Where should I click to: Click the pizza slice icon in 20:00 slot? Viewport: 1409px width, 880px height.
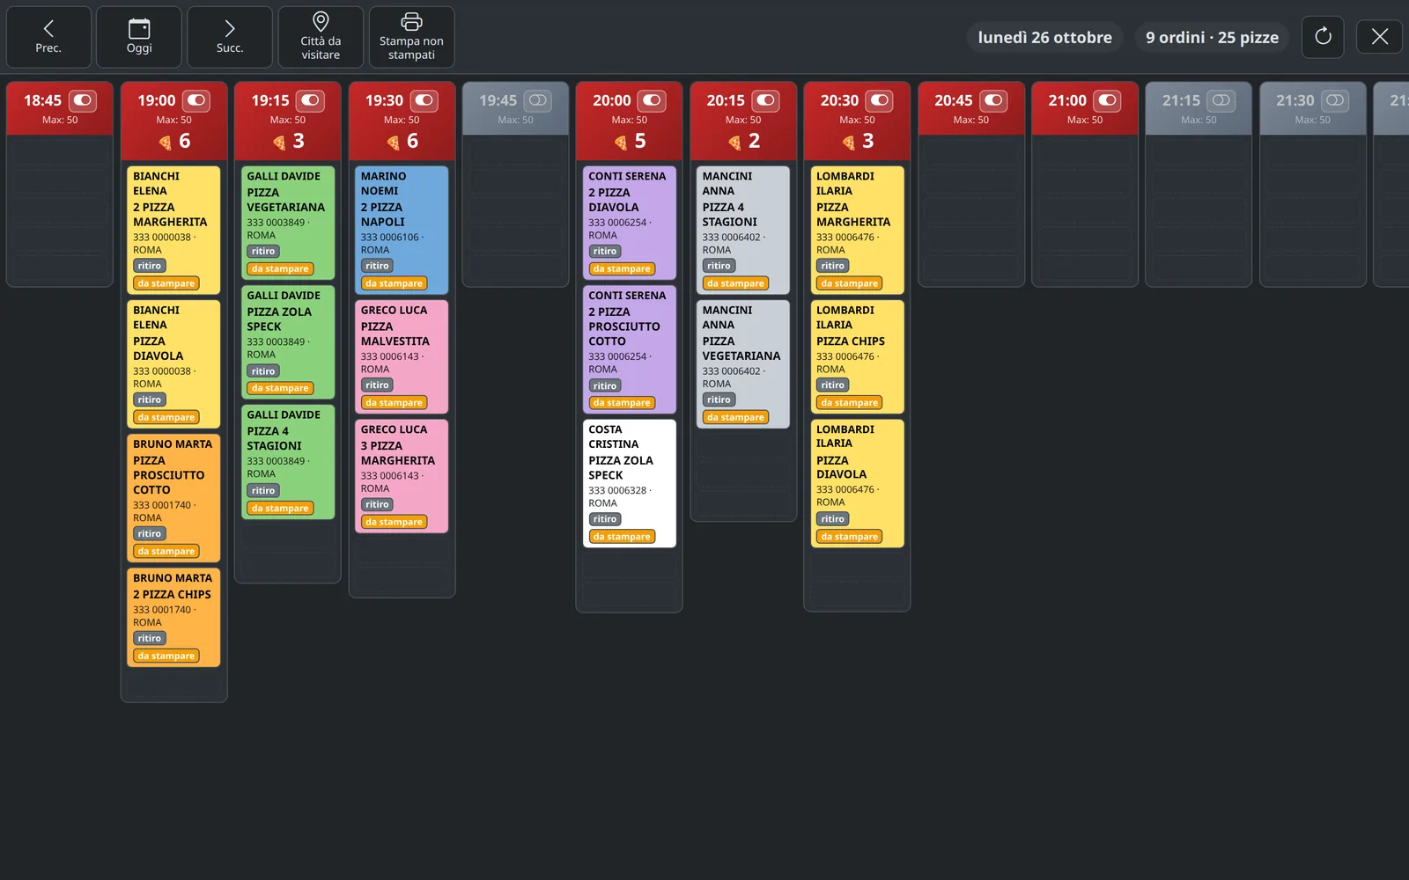click(x=621, y=142)
